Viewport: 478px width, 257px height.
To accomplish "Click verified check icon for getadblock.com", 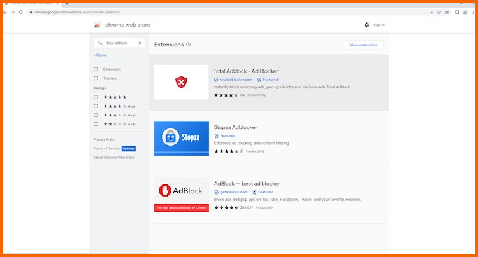I will (217, 192).
